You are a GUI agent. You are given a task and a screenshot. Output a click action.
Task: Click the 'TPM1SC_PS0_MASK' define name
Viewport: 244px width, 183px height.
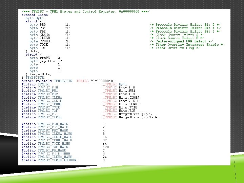pos(53,124)
